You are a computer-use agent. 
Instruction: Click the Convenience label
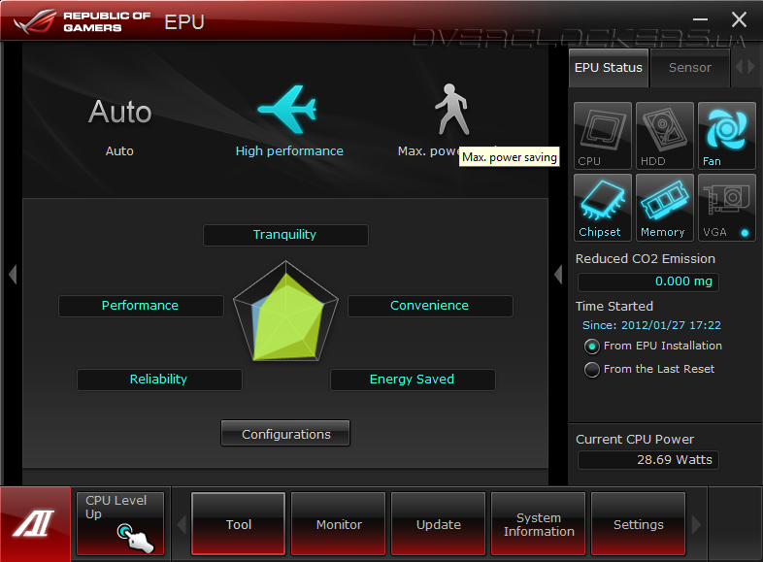[430, 306]
